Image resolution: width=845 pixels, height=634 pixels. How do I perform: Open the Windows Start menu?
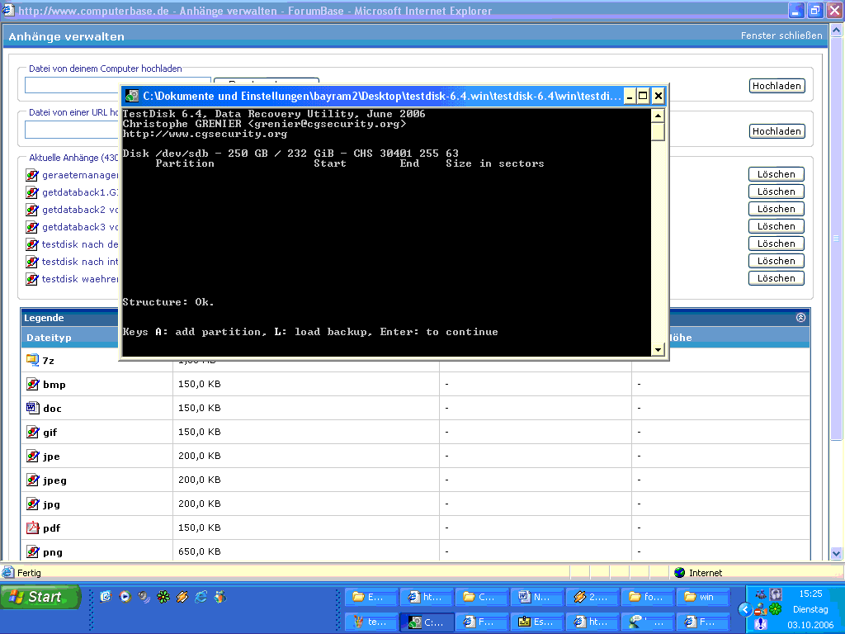(x=40, y=597)
